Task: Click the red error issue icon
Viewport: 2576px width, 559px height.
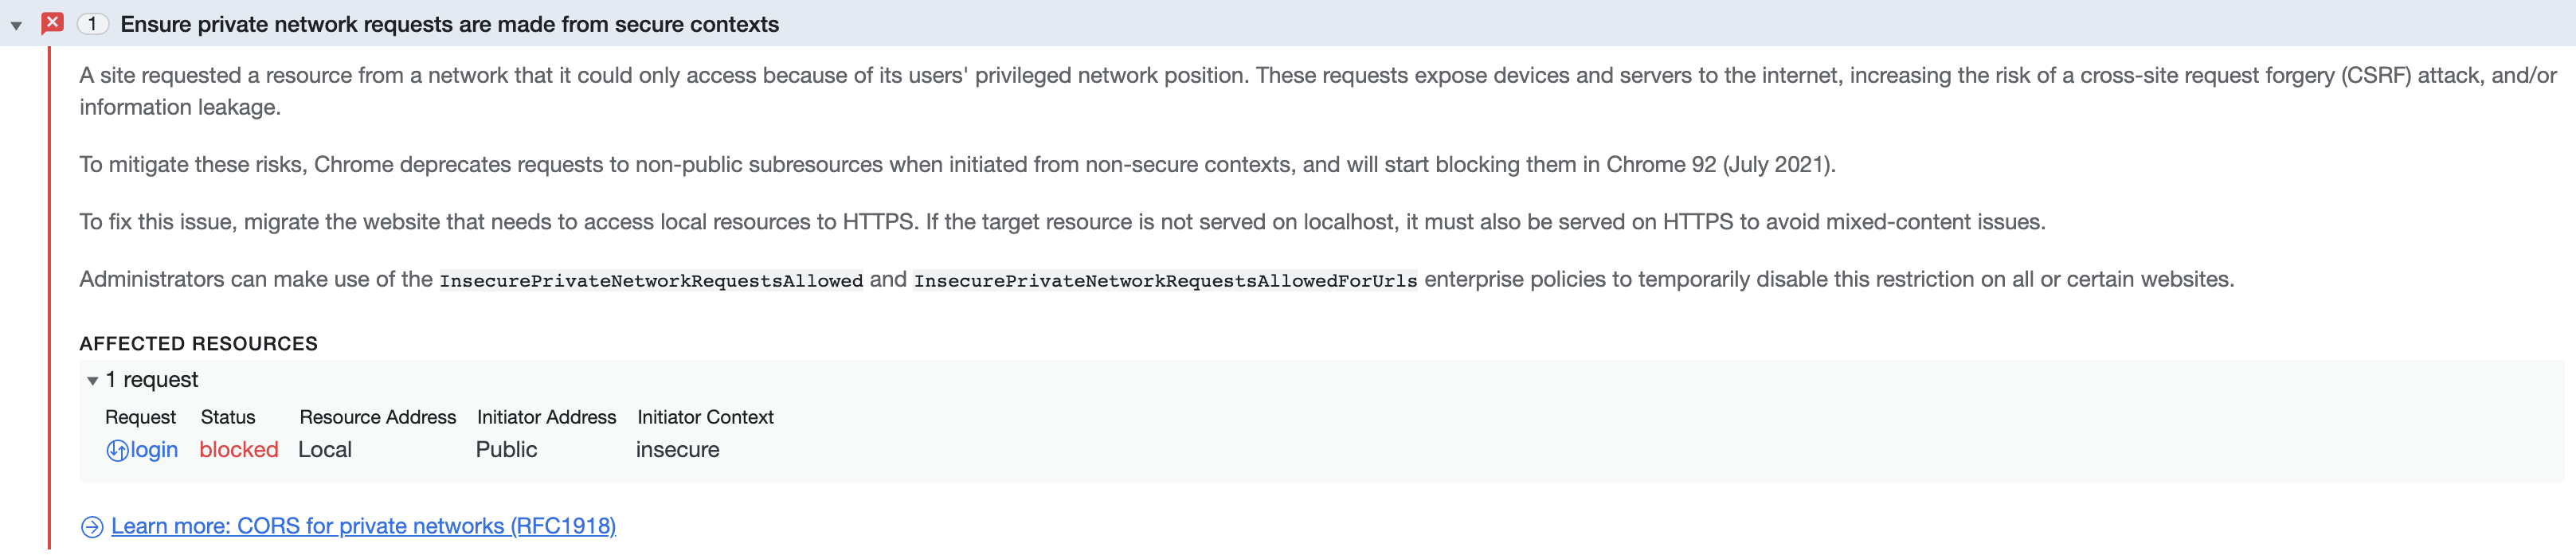Action: pos(52,23)
